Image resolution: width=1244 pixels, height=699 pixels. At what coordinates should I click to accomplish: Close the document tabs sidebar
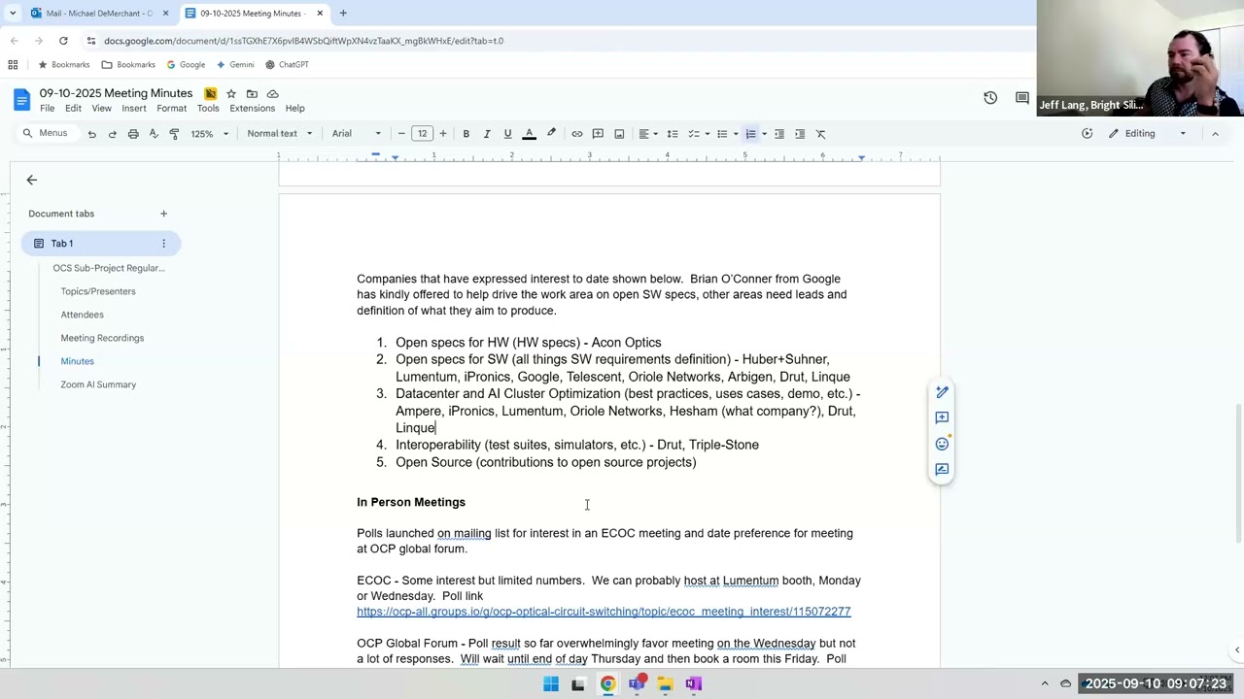[31, 180]
